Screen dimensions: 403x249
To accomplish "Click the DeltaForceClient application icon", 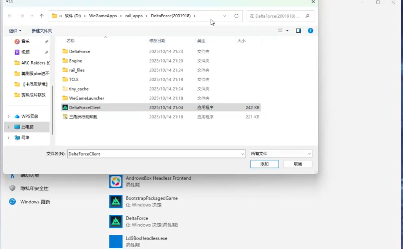I will click(65, 107).
